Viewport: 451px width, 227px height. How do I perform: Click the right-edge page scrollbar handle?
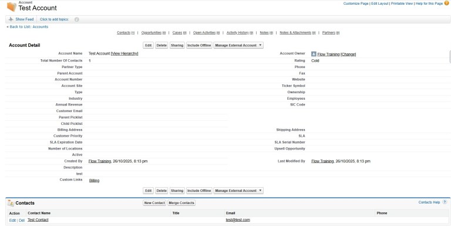(450, 56)
